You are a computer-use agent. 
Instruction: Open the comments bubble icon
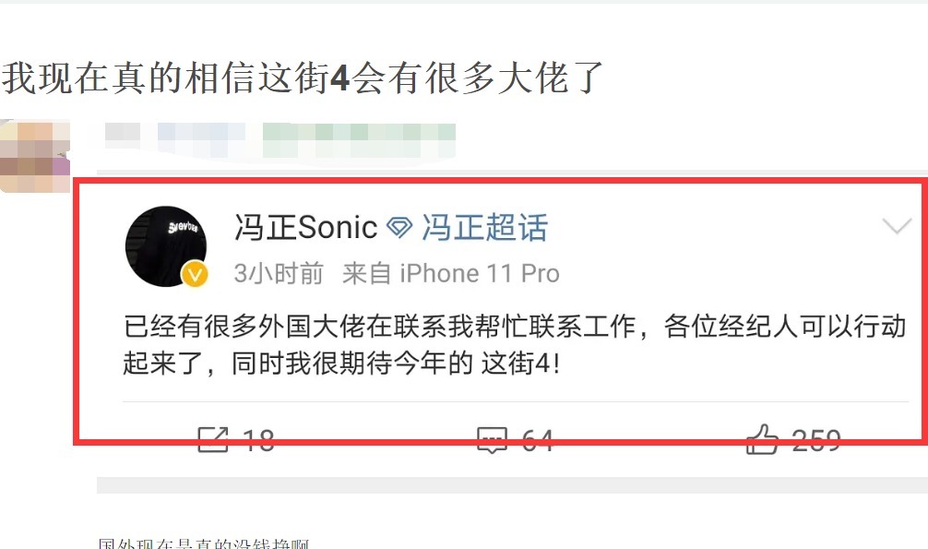click(x=492, y=440)
